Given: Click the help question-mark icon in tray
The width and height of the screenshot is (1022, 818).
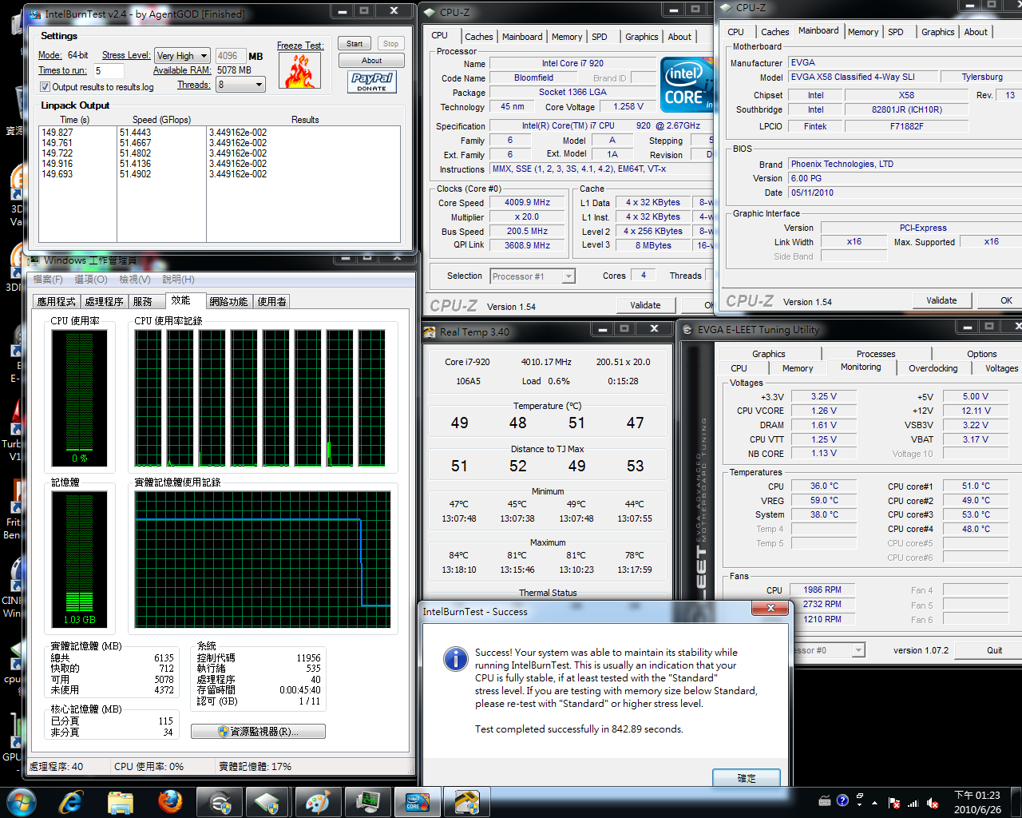Looking at the screenshot, I should pyautogui.click(x=842, y=800).
